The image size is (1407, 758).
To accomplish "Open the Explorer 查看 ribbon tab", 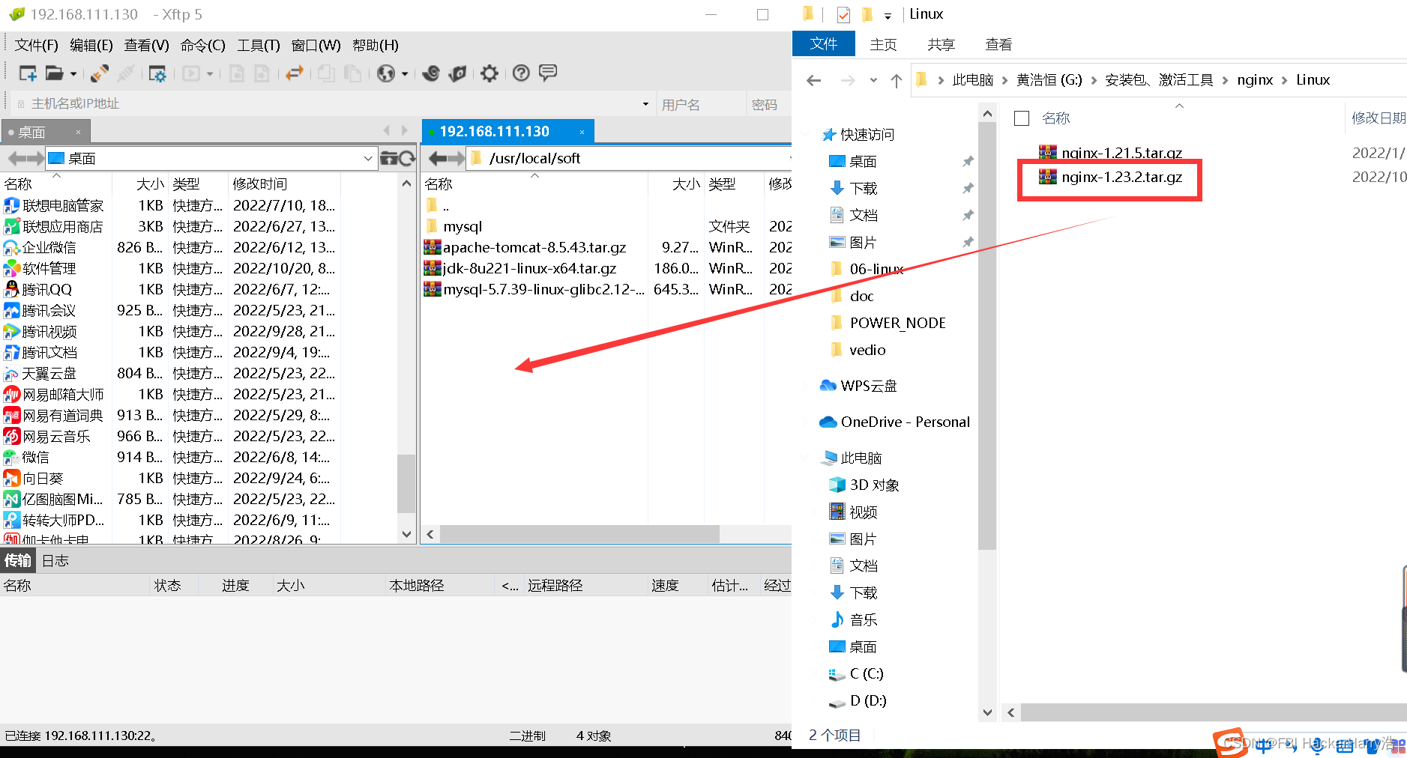I will (x=998, y=45).
